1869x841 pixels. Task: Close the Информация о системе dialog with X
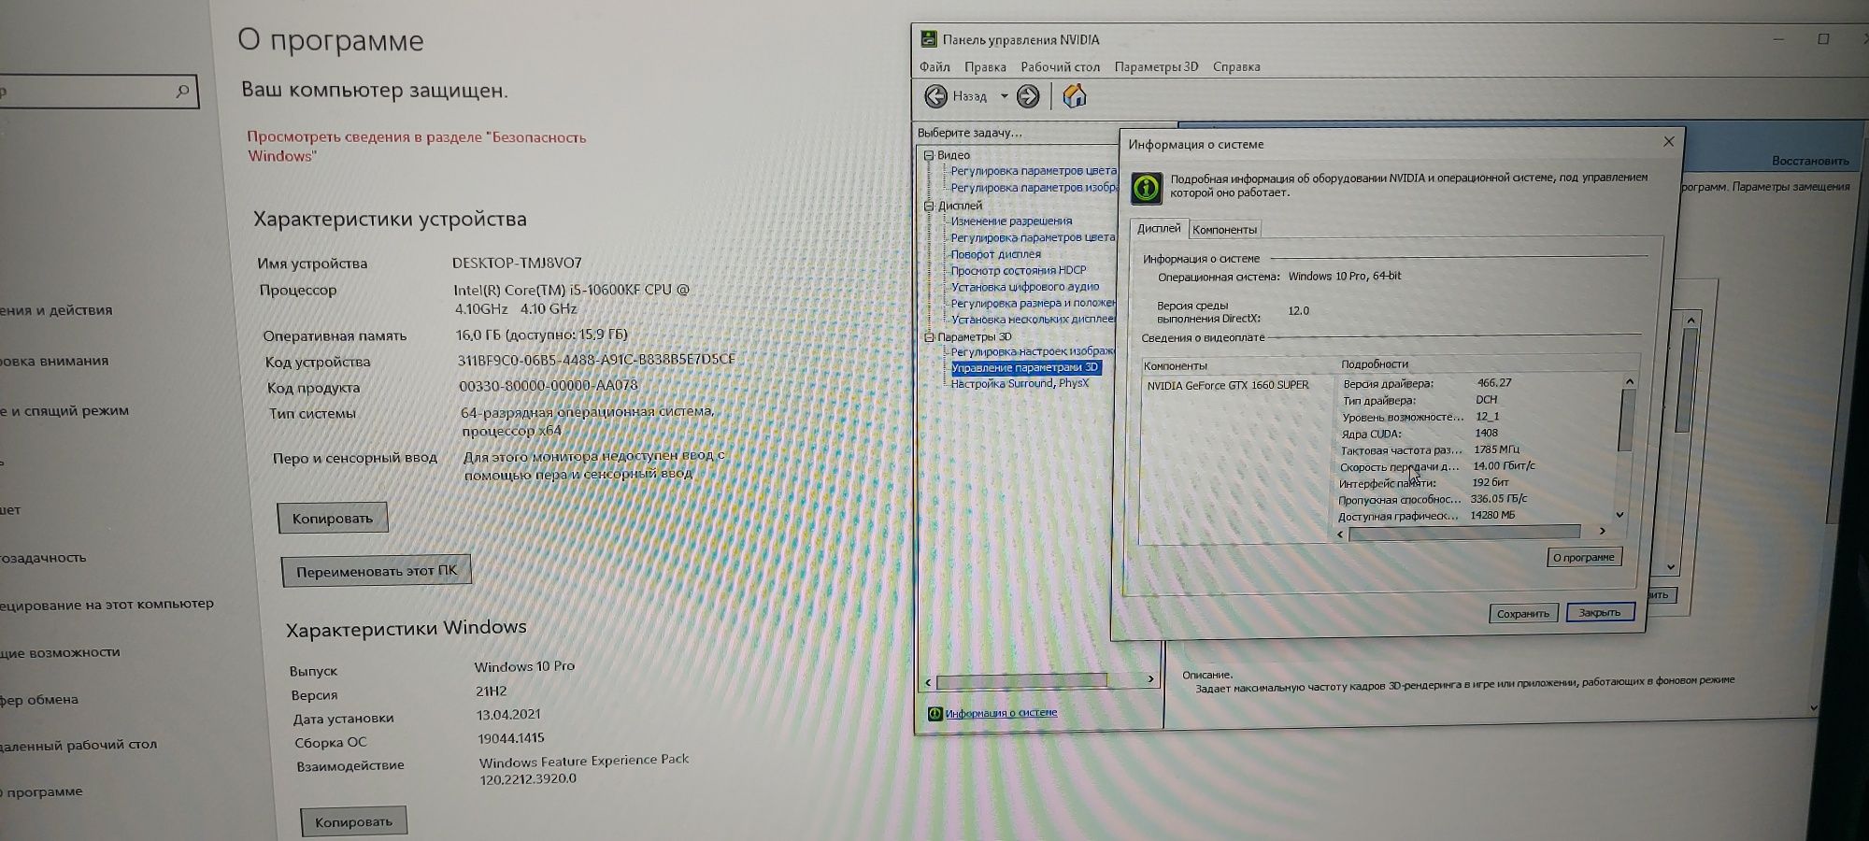1669,142
